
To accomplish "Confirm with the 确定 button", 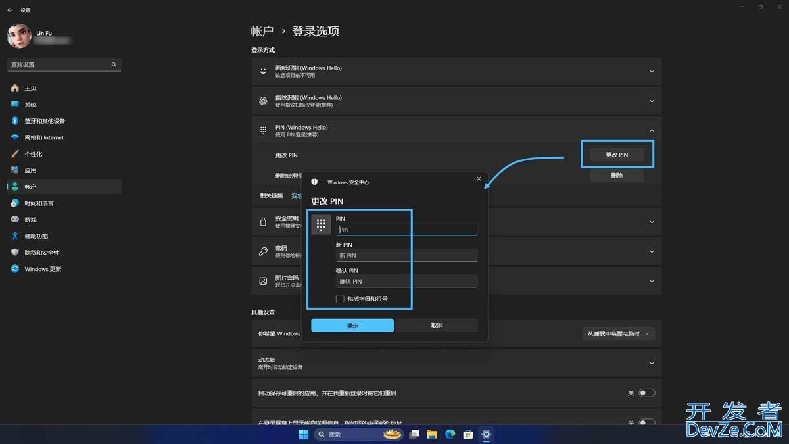I will pos(352,326).
